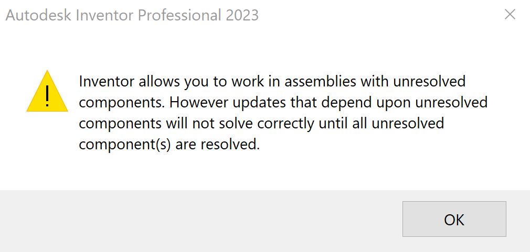Click the exclamation mark inside the triangle
Image resolution: width=530 pixels, height=252 pixels.
tap(47, 94)
